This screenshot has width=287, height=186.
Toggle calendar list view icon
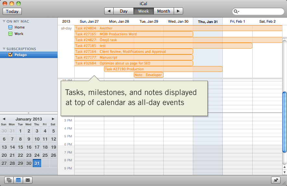pos(9,180)
